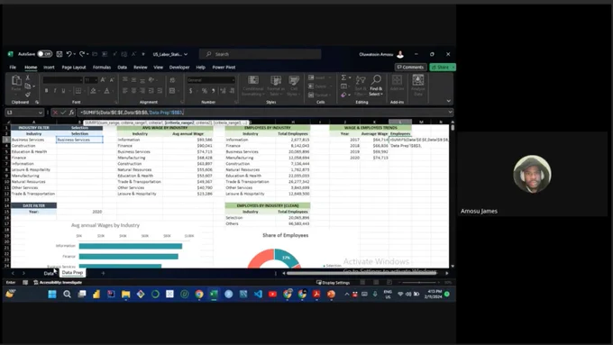Open Find & Select menu
The width and height of the screenshot is (613, 345).
pyautogui.click(x=376, y=86)
